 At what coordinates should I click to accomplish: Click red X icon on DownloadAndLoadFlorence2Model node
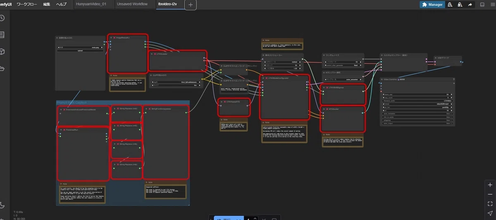pos(64,110)
